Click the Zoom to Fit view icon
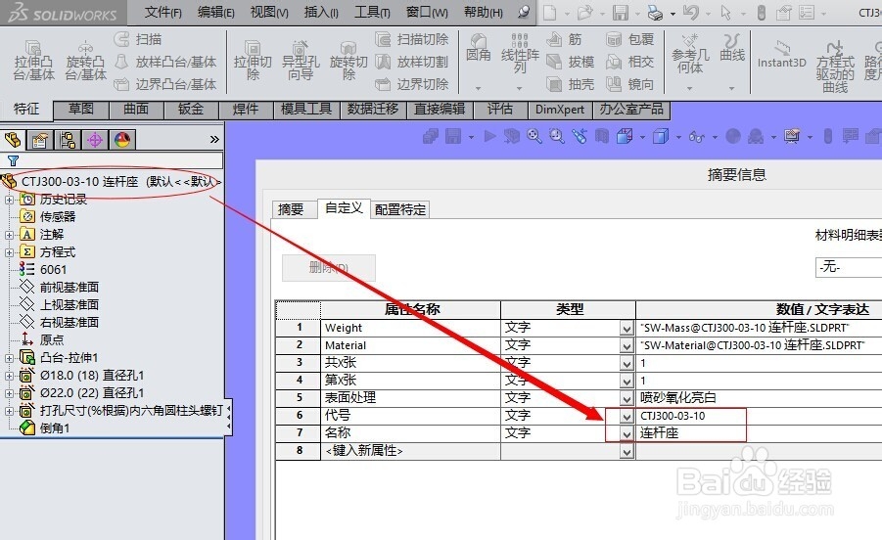Viewport: 882px width, 540px height. pyautogui.click(x=534, y=136)
